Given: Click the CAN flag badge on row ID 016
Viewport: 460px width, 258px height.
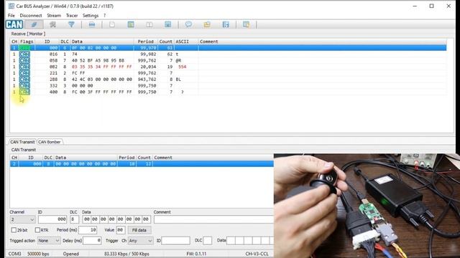Looking at the screenshot, I should (x=24, y=54).
